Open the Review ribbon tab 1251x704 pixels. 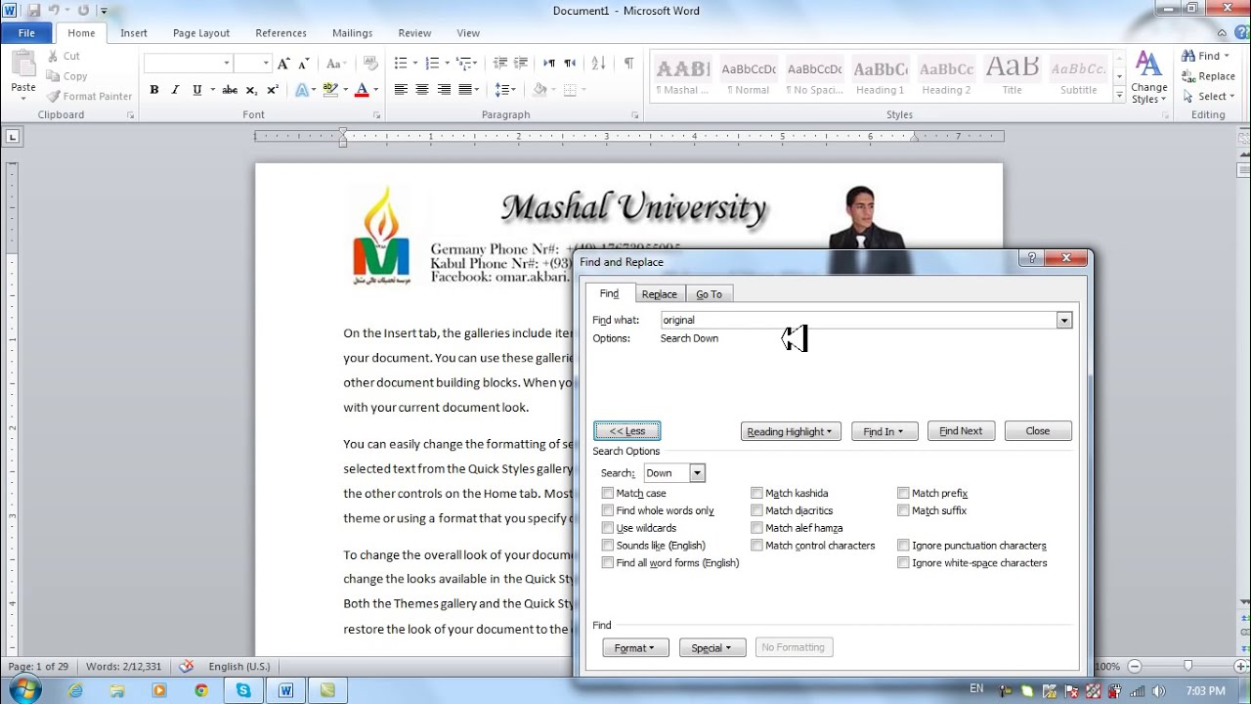pyautogui.click(x=414, y=33)
